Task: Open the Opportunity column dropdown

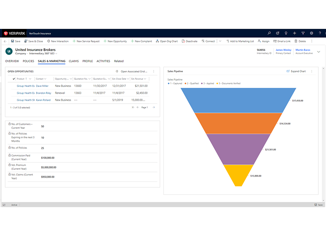Action: (x=71, y=79)
